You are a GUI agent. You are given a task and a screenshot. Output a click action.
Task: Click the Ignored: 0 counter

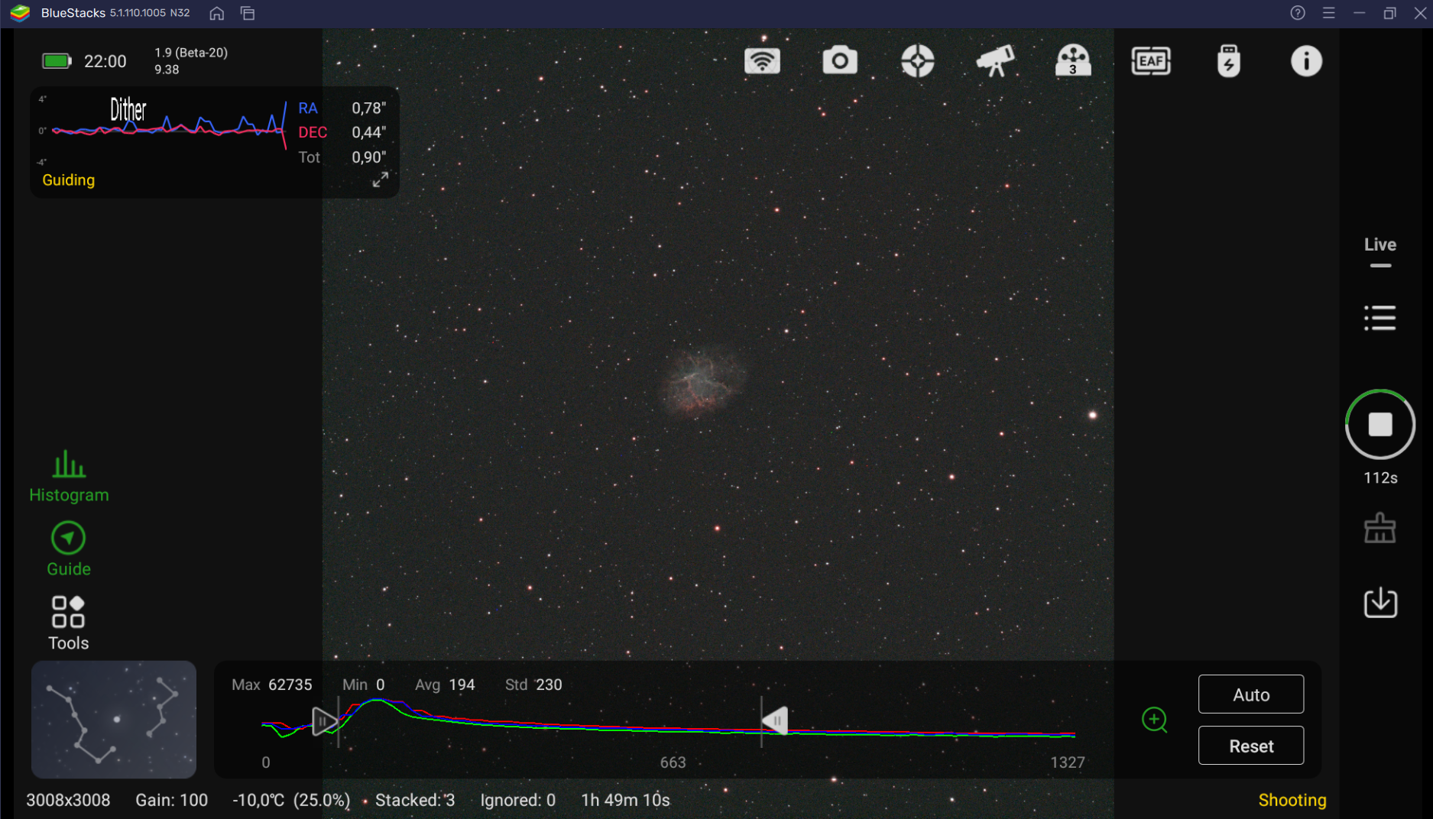[518, 800]
